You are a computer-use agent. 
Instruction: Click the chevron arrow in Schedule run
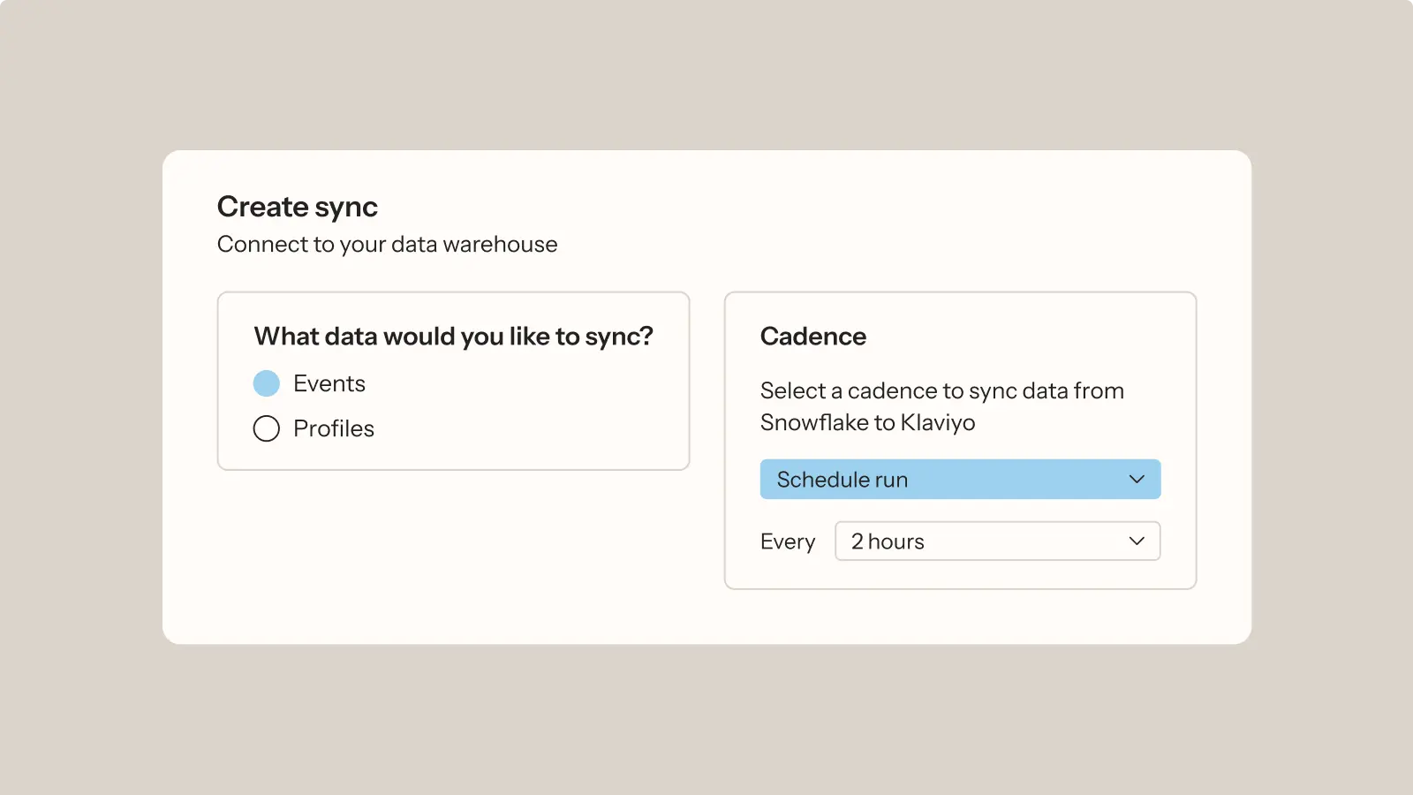(x=1137, y=480)
